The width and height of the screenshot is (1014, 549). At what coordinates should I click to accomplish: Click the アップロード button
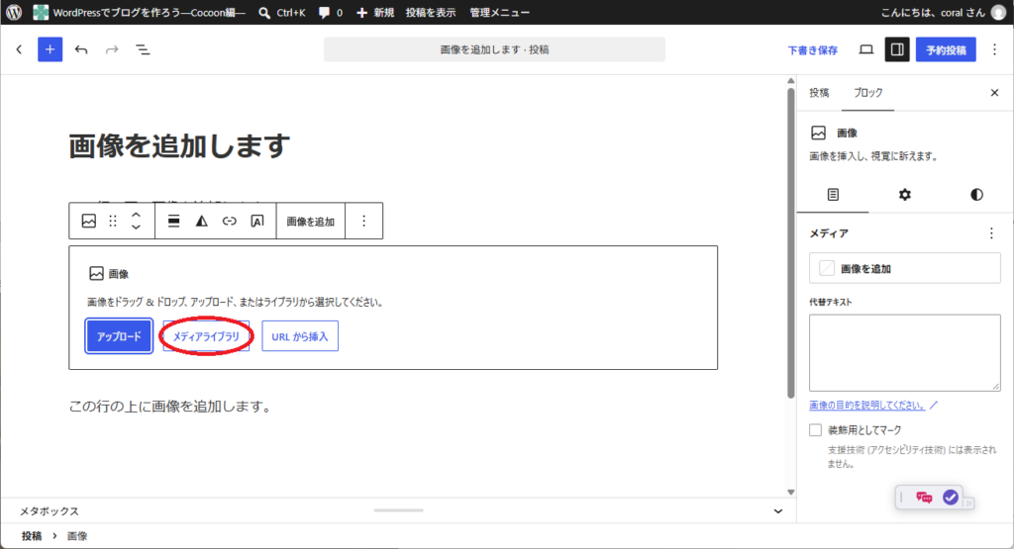pos(119,336)
